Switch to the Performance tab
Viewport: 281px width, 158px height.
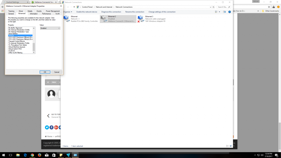tap(46, 13)
